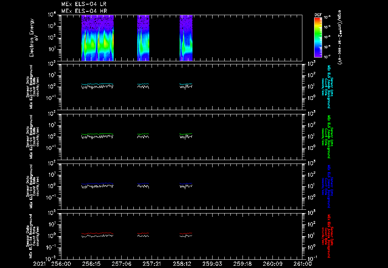Click the 'DEF' label above the color bar
The image size is (388, 268).
pyautogui.click(x=318, y=15)
